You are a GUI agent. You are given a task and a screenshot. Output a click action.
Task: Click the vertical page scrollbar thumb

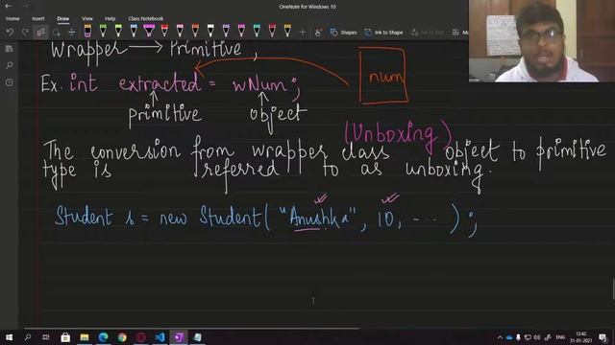(613, 289)
